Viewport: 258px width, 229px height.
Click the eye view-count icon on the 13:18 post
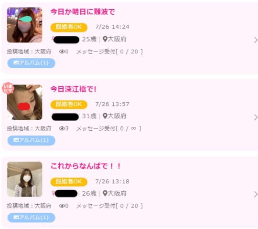[62, 206]
